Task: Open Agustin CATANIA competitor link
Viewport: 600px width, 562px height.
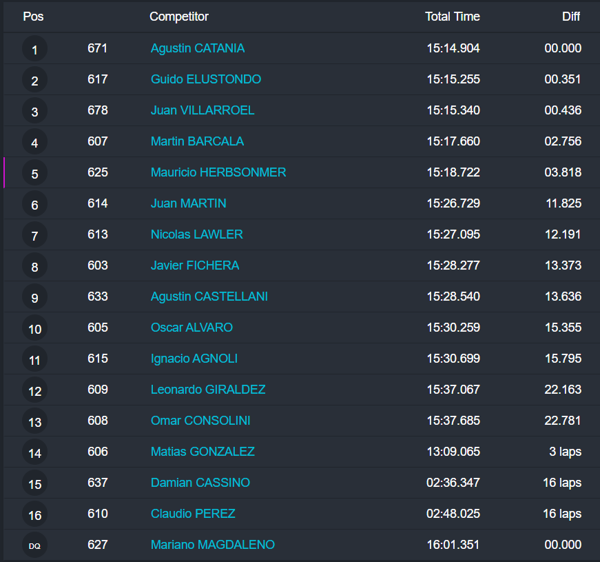Action: 198,48
